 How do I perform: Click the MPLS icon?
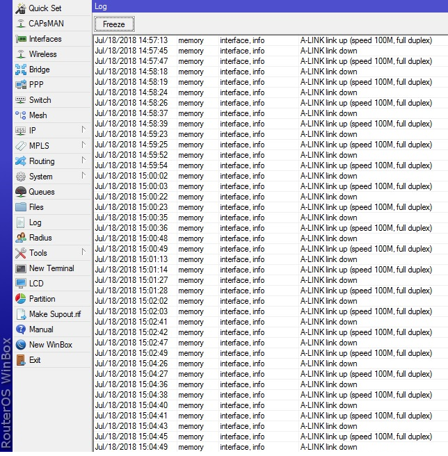(x=21, y=146)
